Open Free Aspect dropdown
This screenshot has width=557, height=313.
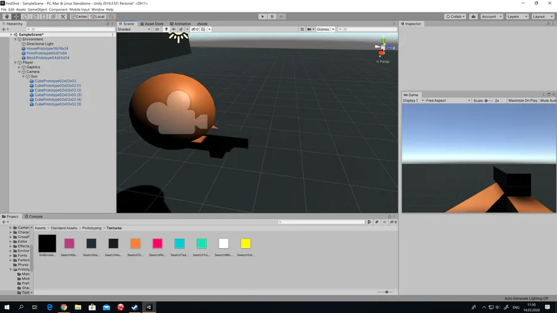tap(448, 100)
